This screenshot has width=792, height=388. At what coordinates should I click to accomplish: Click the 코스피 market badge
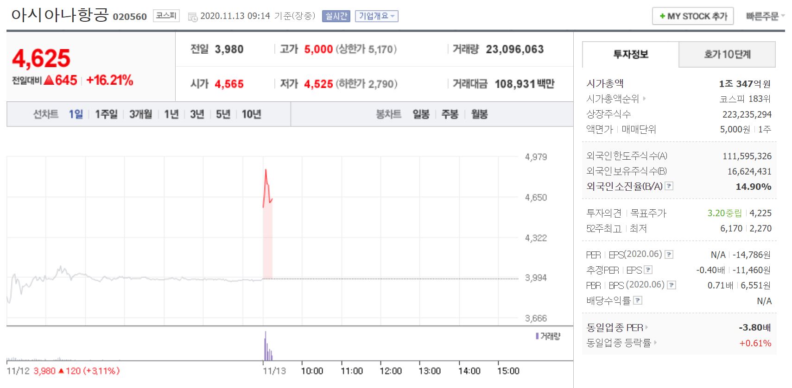pos(166,16)
